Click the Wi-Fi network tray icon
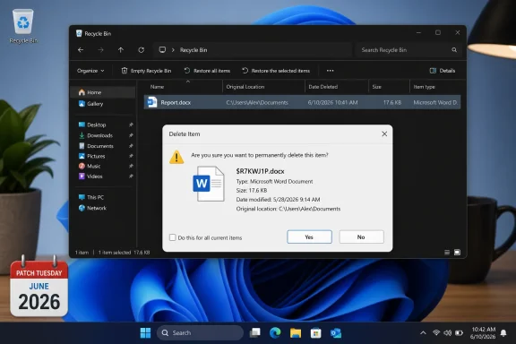Viewport: 516px width, 344px height. point(436,333)
